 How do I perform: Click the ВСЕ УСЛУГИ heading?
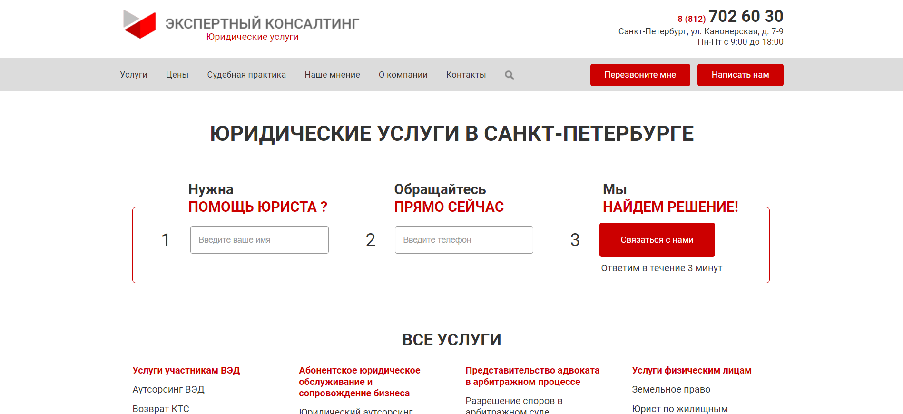(x=451, y=340)
